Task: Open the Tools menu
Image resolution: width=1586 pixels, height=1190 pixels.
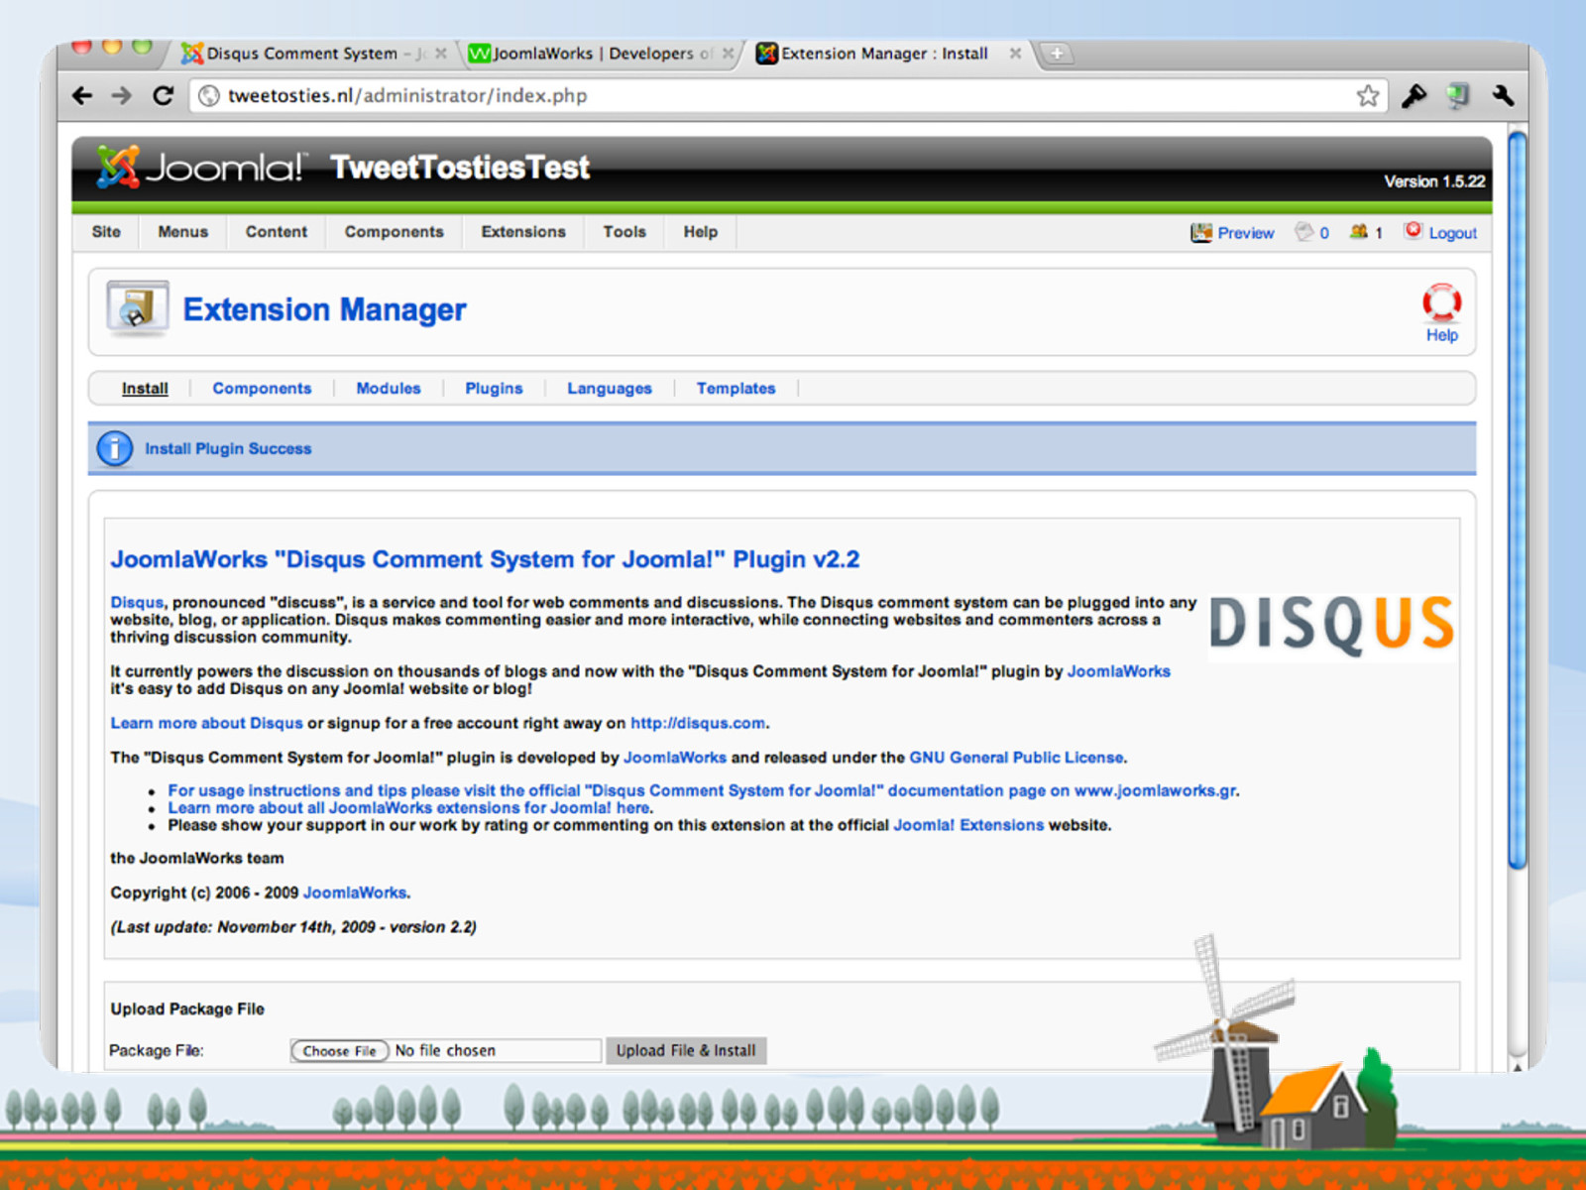Action: tap(624, 232)
